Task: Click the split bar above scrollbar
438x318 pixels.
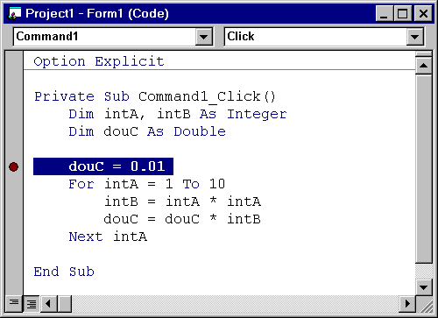Action: tap(424, 54)
